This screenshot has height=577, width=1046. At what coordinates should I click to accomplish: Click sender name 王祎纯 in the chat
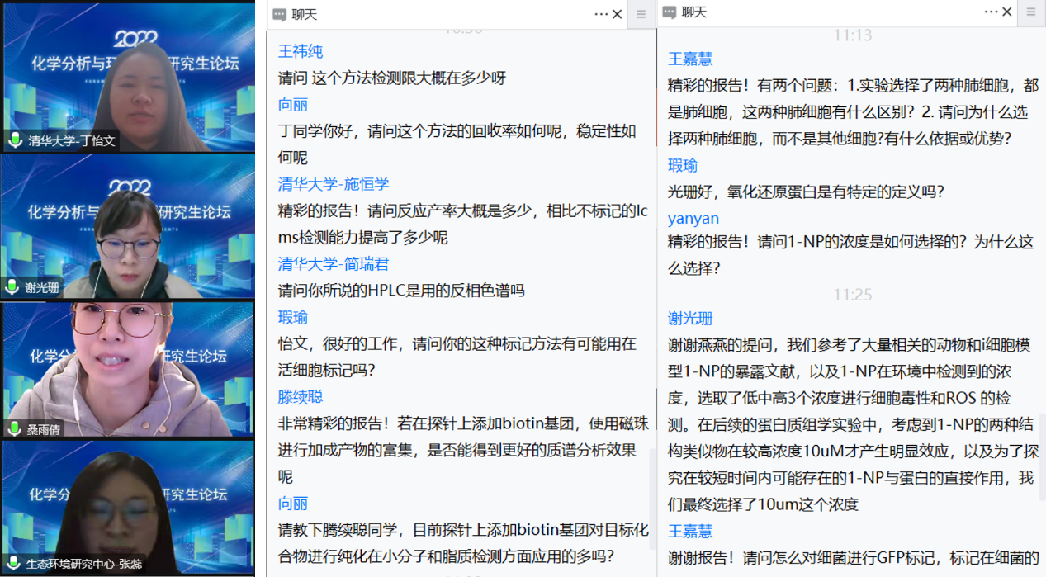(x=301, y=52)
